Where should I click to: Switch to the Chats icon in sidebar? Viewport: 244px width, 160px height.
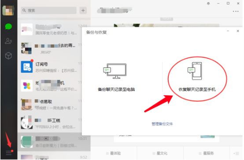coord(8,26)
